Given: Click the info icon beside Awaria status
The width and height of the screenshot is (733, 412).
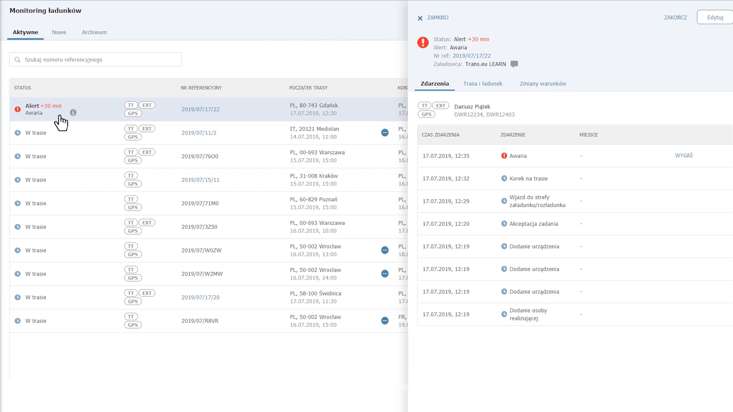Looking at the screenshot, I should coord(73,113).
